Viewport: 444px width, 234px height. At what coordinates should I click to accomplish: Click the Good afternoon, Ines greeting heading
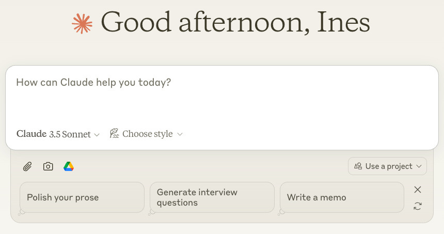click(x=235, y=23)
